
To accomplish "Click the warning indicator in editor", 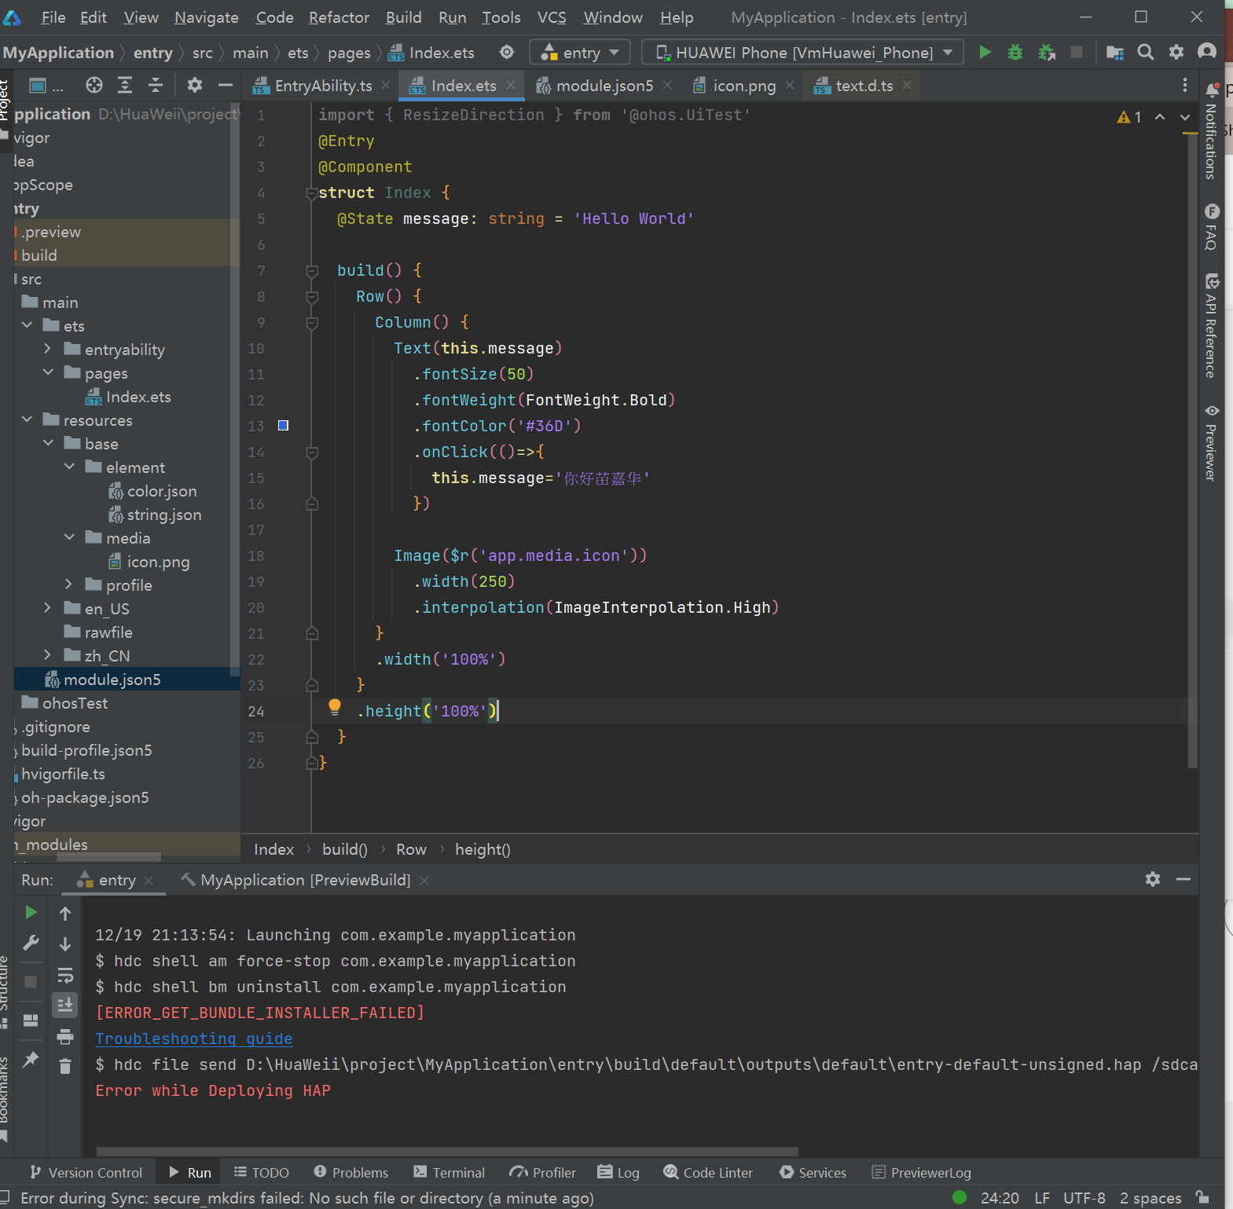I will tap(1129, 117).
